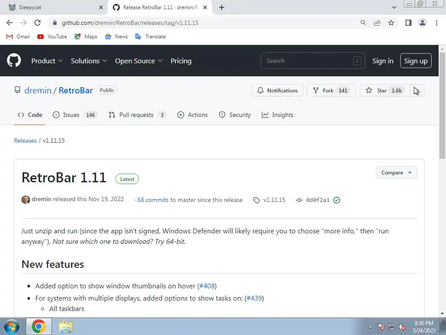Expand the Open Source menu
The height and width of the screenshot is (335, 446).
tap(139, 61)
